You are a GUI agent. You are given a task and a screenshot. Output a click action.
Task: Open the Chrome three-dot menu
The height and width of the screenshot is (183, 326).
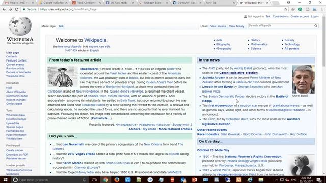[322, 9]
